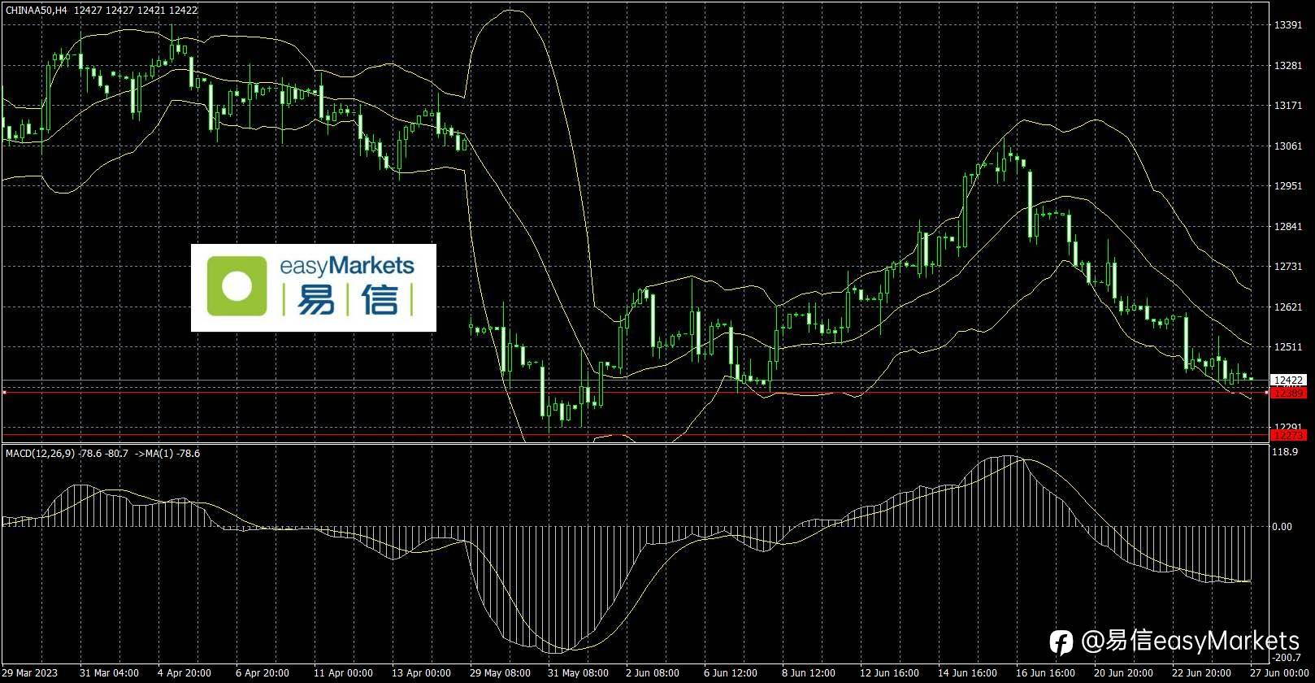
Task: Click the 12731 price axis label
Action: (1288, 267)
